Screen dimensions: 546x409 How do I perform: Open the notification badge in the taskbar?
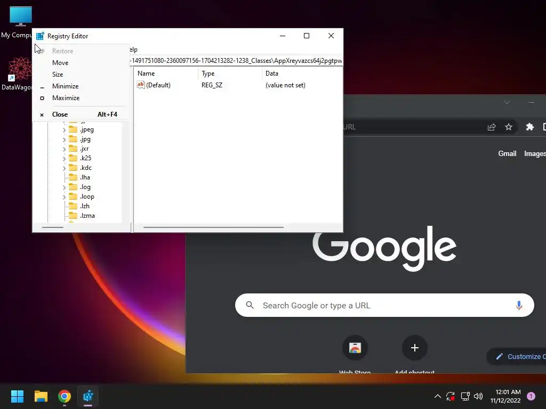pos(531,396)
